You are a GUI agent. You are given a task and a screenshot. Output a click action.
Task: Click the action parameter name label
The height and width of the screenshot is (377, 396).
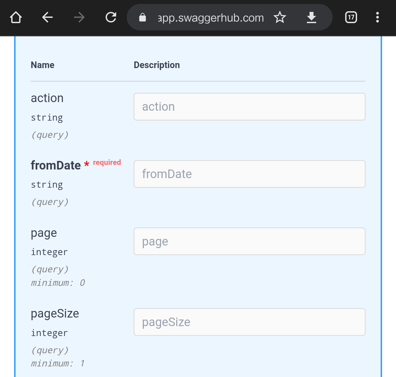47,98
